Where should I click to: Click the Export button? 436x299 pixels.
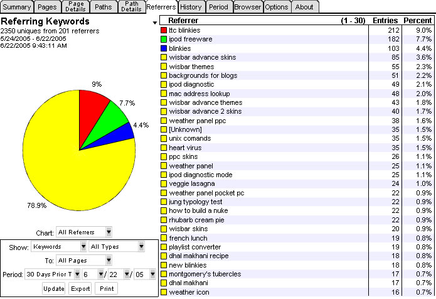(x=80, y=288)
